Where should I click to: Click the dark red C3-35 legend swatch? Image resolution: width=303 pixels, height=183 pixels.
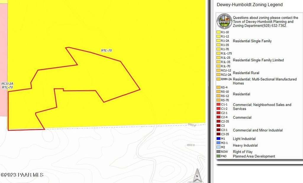click(218, 134)
